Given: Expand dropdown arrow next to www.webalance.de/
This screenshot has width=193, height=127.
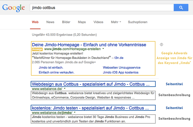Looking at the screenshot, I should click(65, 88).
